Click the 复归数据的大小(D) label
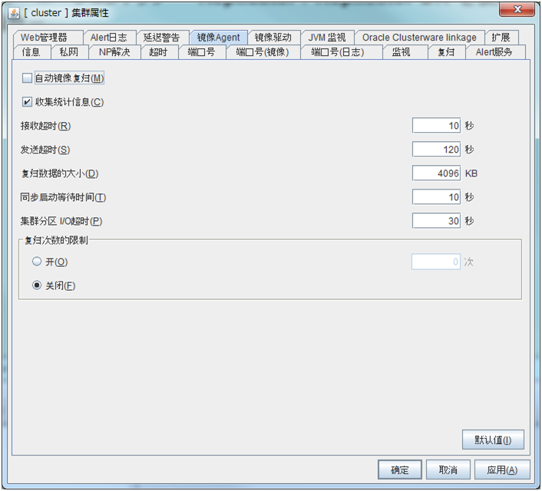 [59, 173]
